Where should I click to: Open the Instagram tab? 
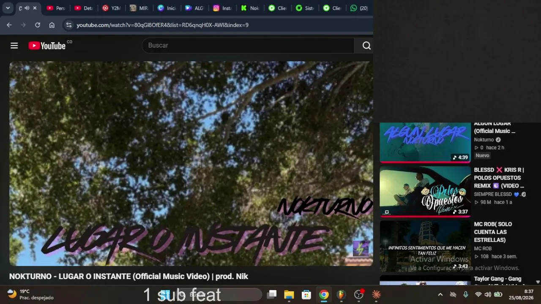[x=222, y=8]
